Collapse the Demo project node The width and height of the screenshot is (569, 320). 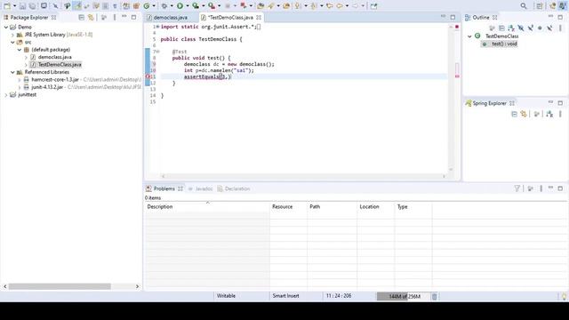coord(6,28)
